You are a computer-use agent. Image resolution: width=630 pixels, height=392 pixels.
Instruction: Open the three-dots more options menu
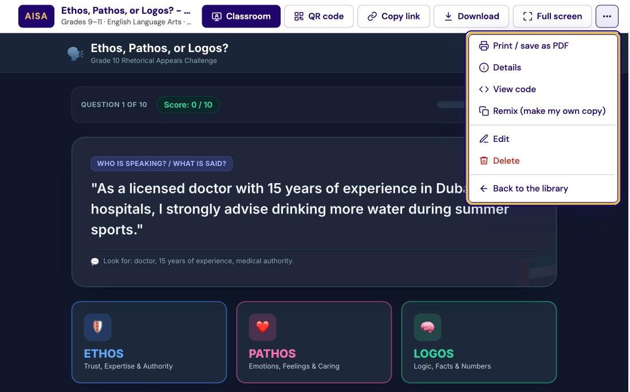coord(607,16)
